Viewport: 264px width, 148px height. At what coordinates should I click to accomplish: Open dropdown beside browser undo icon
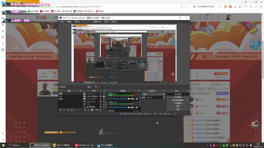(x=248, y=7)
